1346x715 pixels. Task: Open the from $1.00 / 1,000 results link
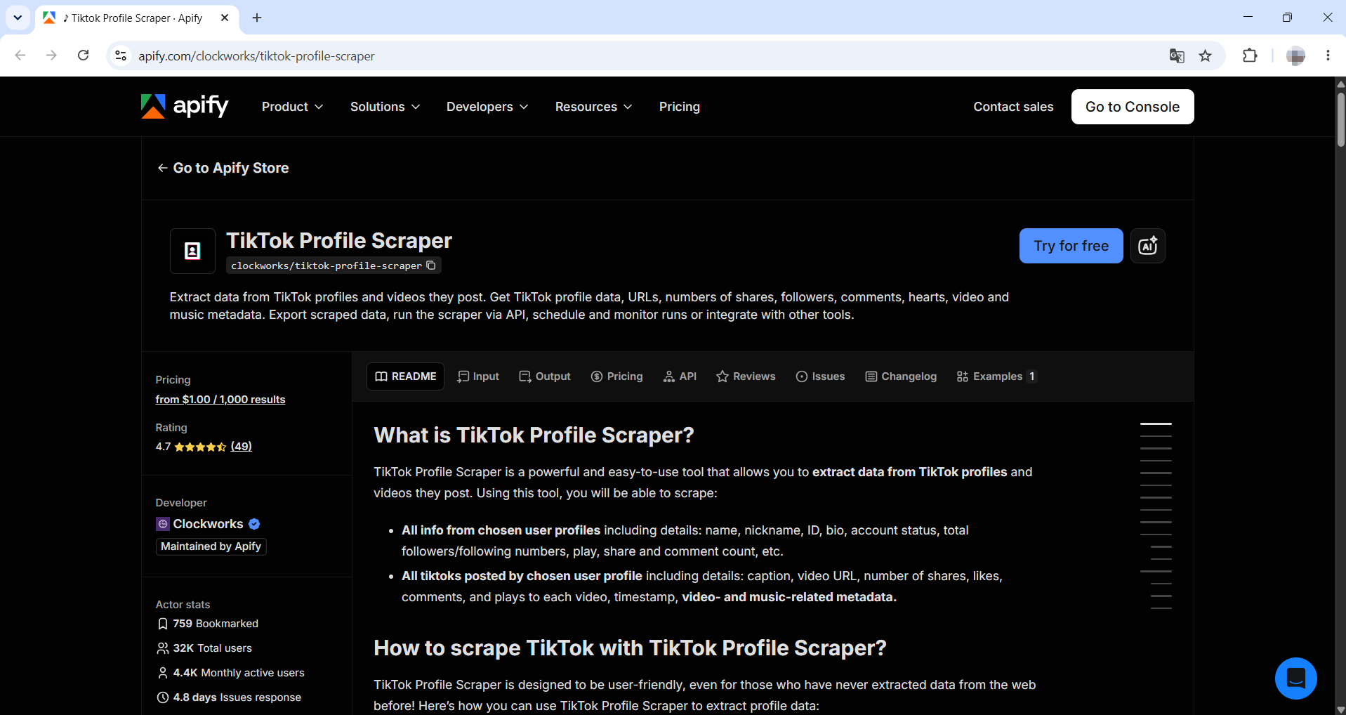click(x=220, y=400)
